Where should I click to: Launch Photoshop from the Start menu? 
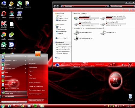[x=13, y=61]
